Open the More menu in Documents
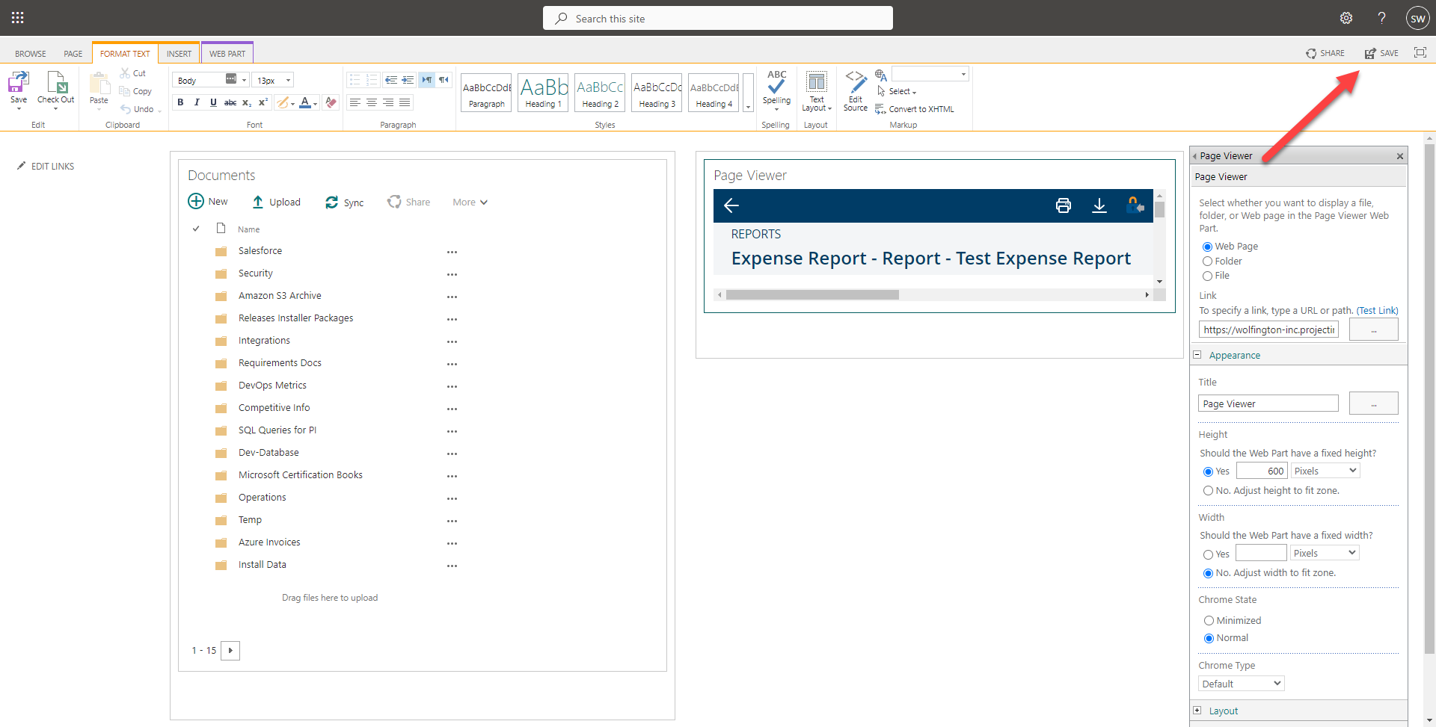 tap(470, 202)
